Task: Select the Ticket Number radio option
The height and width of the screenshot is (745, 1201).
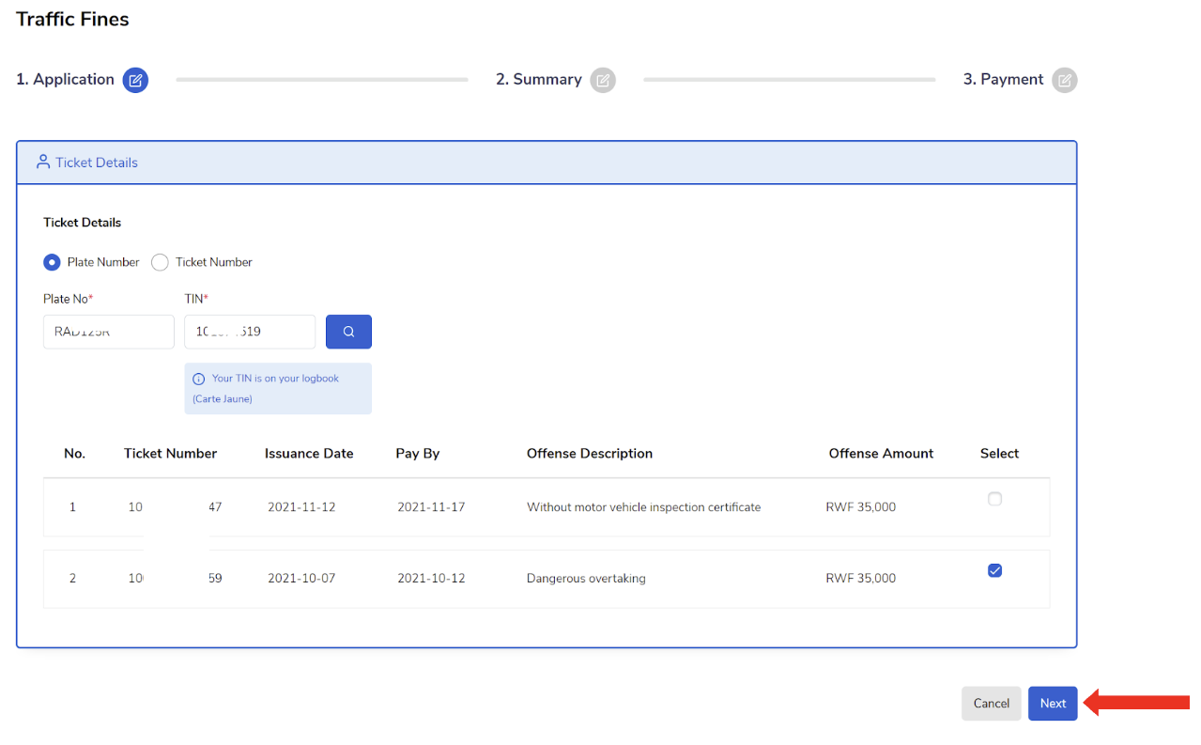Action: point(160,262)
